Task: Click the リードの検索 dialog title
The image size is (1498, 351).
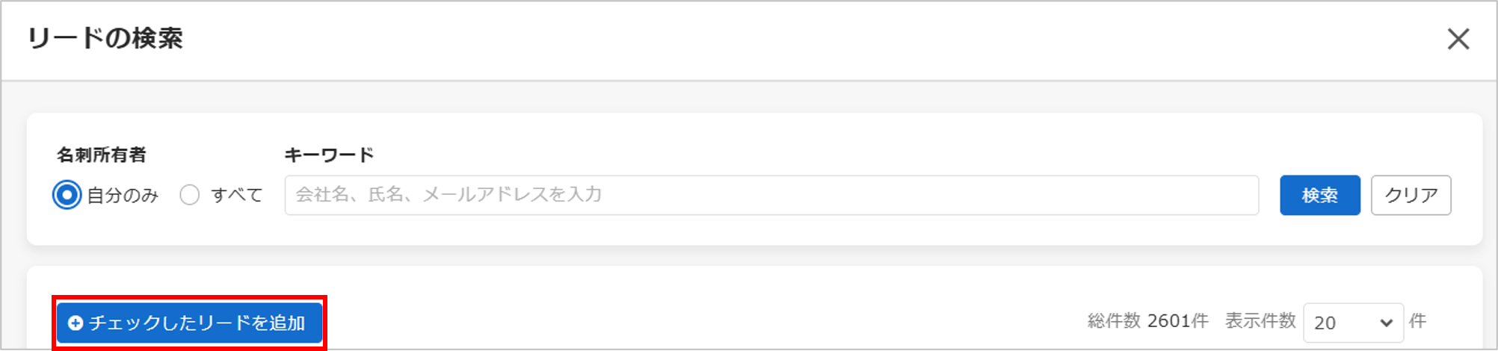Action: coord(105,38)
